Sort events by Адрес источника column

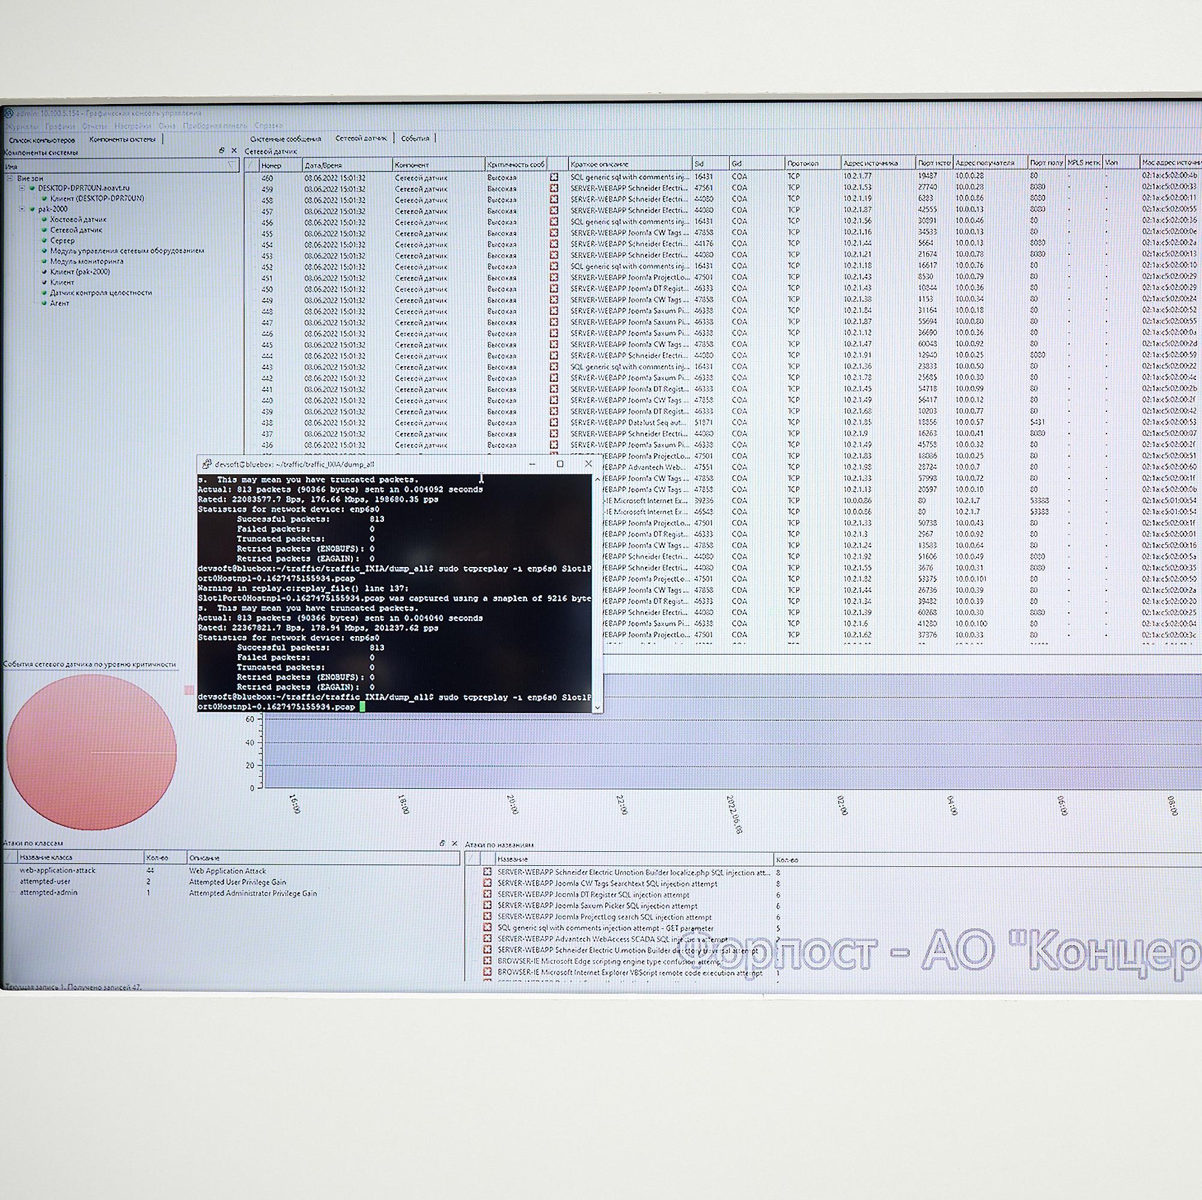point(878,163)
